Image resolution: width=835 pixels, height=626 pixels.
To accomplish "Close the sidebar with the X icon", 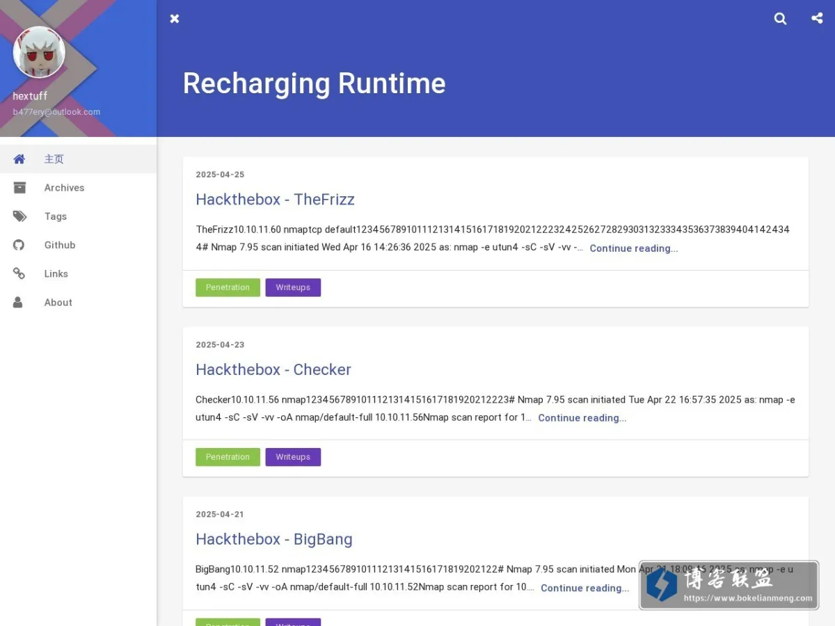I will (175, 19).
